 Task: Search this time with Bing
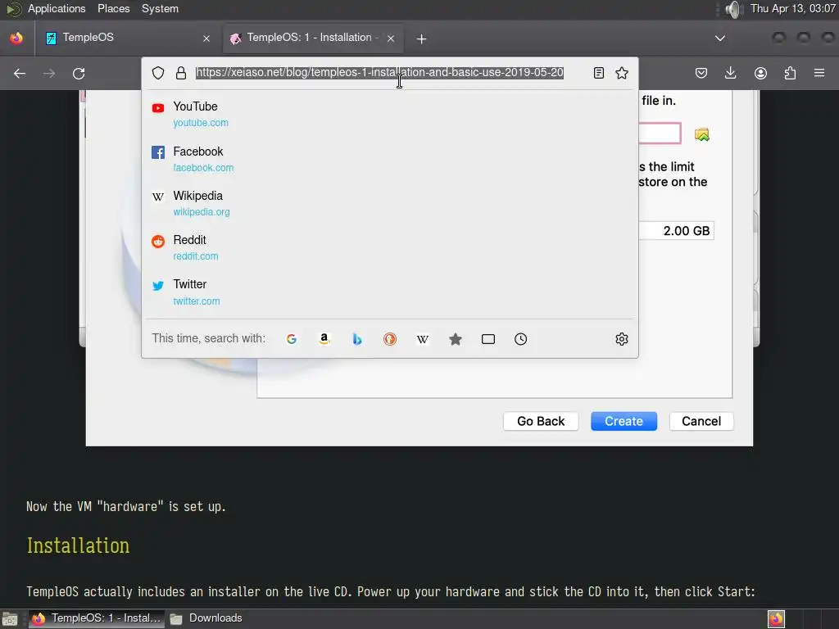click(357, 339)
